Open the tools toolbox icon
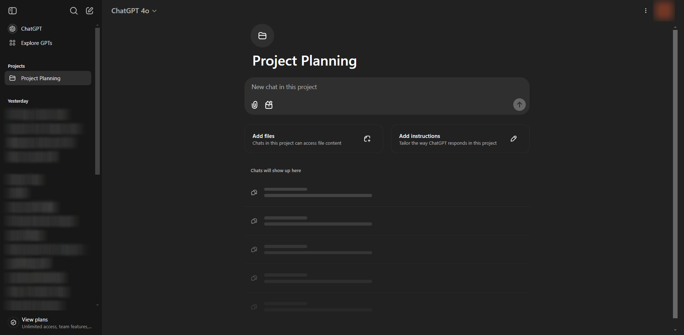The height and width of the screenshot is (335, 684). (x=269, y=105)
